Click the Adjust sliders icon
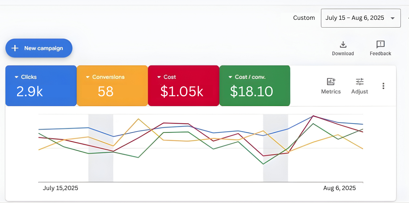Screen dimensions: 409x203 (x=360, y=82)
